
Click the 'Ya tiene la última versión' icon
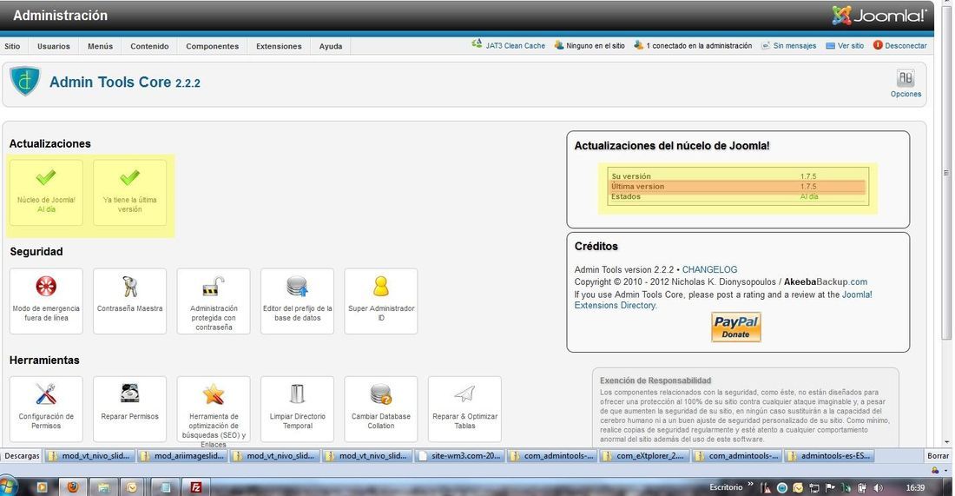[x=129, y=193]
